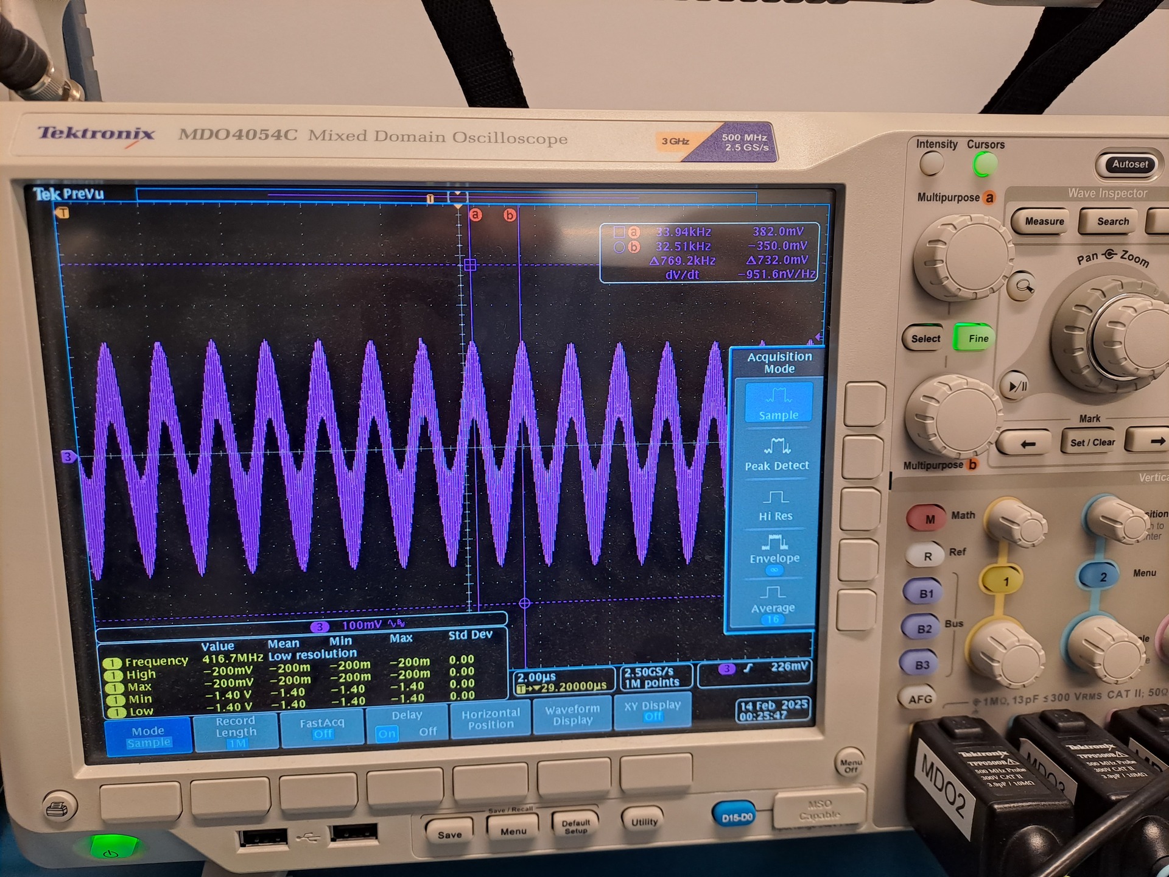Toggle the Cursors button

tap(985, 164)
